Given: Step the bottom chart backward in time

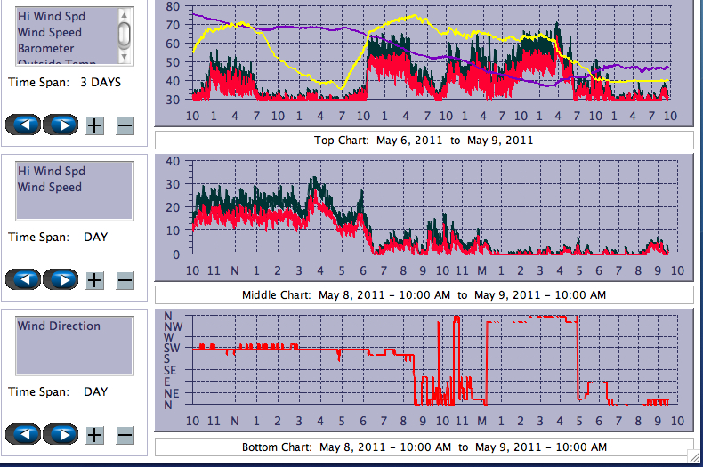Looking at the screenshot, I should point(24,434).
